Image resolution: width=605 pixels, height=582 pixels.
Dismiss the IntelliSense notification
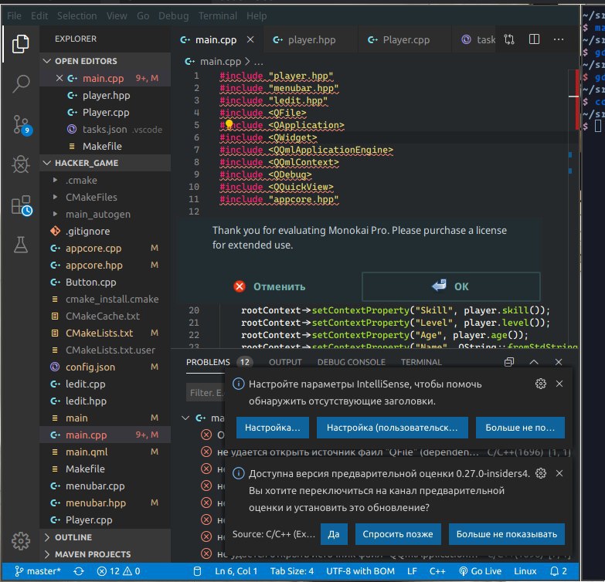559,384
